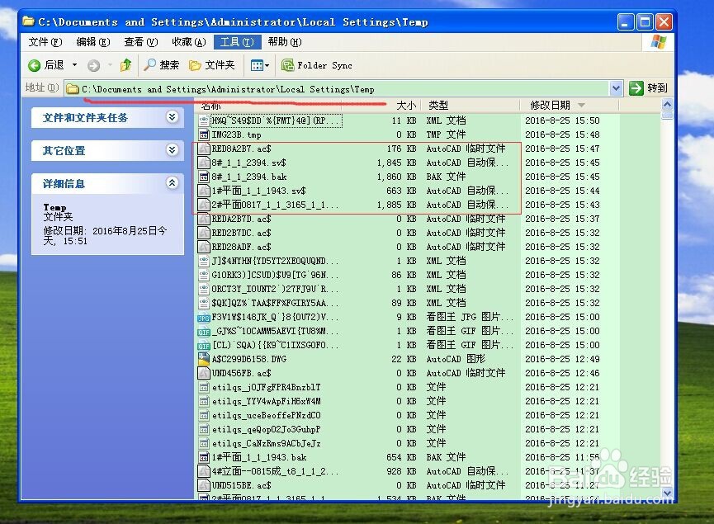Select 8#_1_1_2394.bak file icon
Viewport: 714px width, 524px height.
[204, 177]
